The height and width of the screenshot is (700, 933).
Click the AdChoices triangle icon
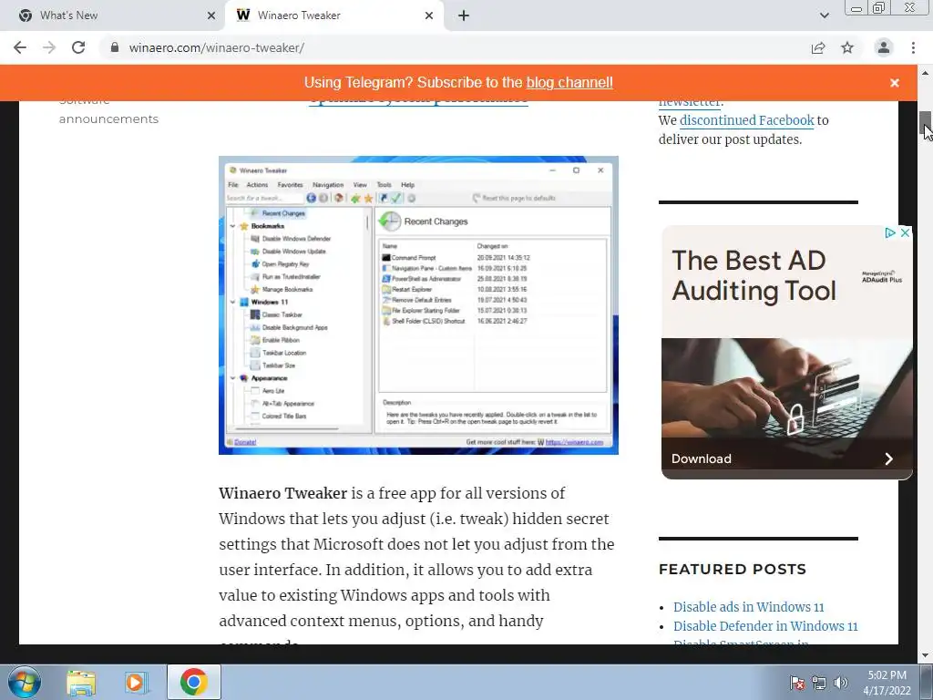890,232
